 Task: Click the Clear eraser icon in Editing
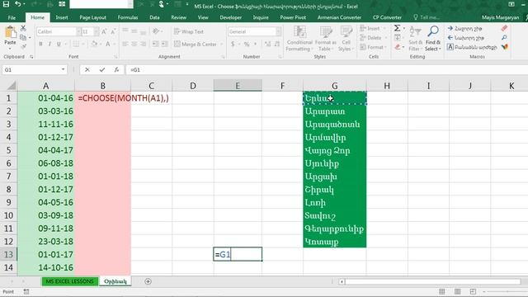click(398, 47)
